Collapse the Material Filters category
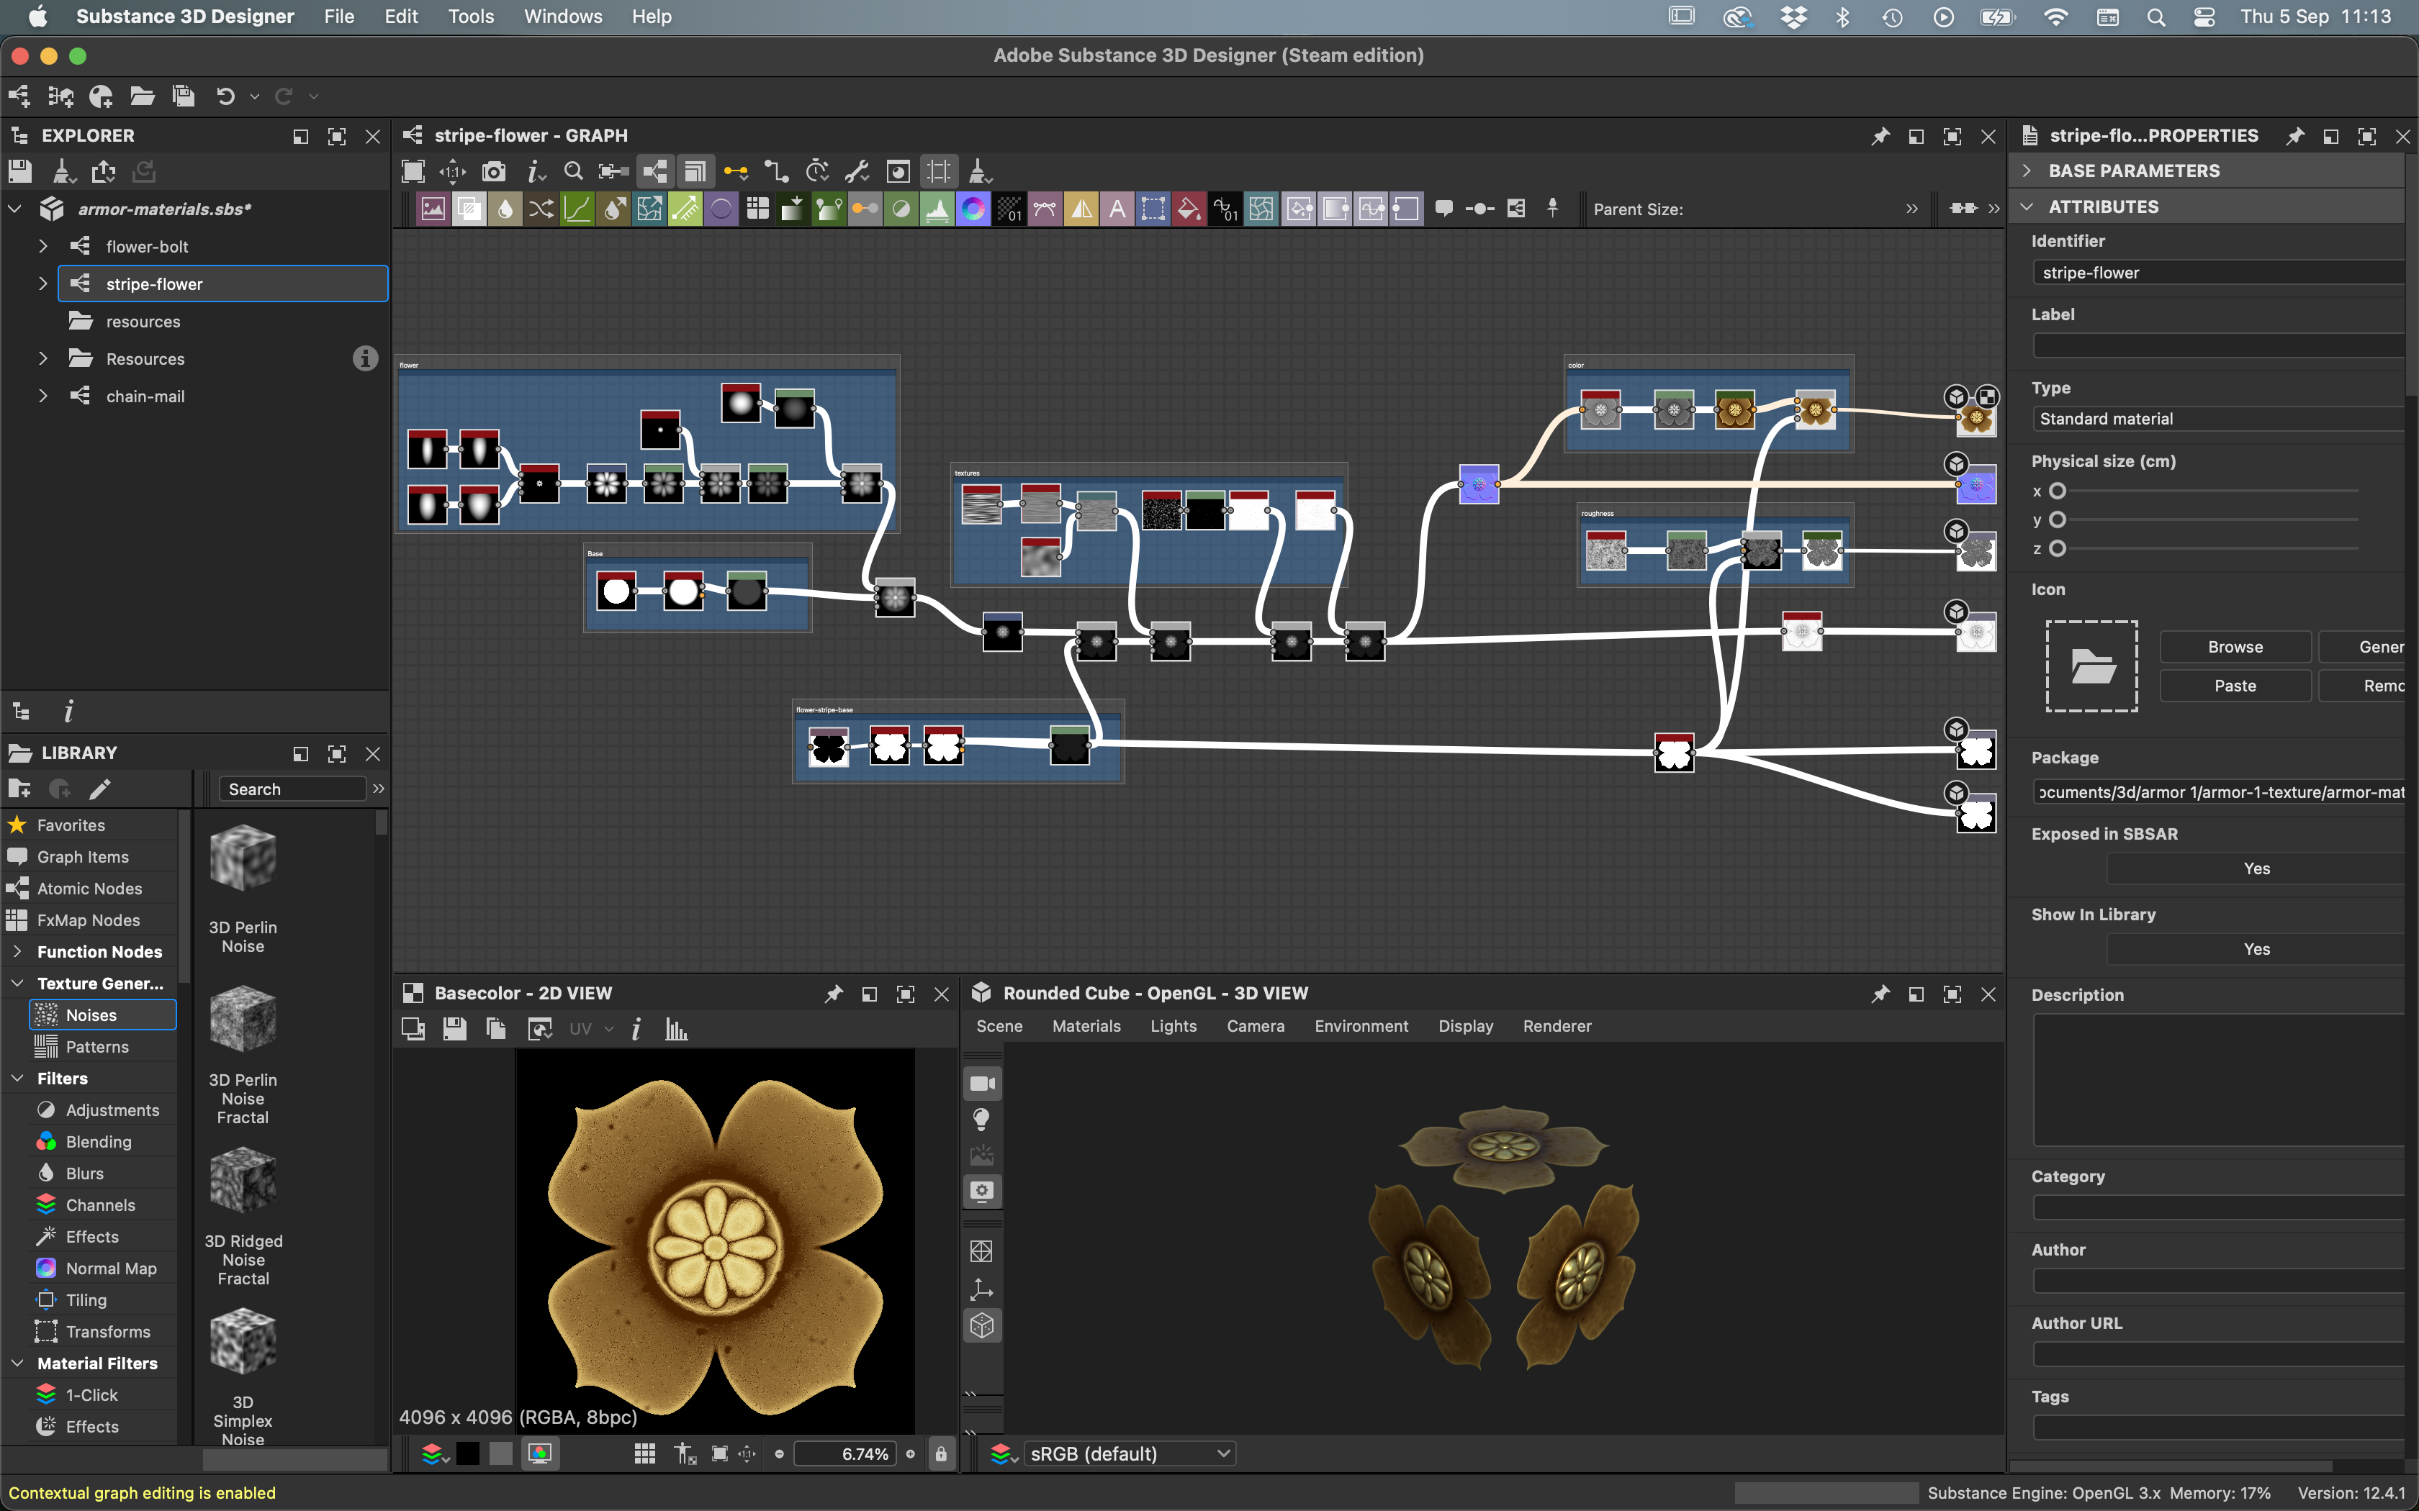Image resolution: width=2419 pixels, height=1511 pixels. (x=17, y=1363)
